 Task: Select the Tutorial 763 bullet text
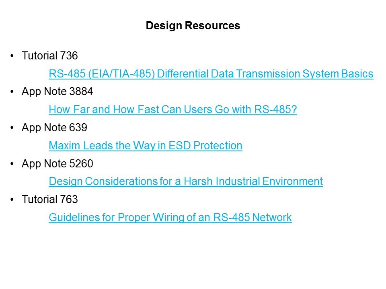pos(49,199)
